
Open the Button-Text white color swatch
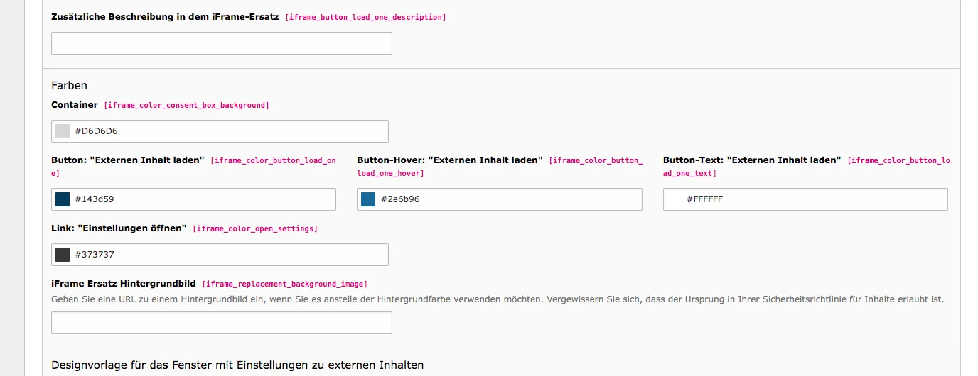click(675, 199)
